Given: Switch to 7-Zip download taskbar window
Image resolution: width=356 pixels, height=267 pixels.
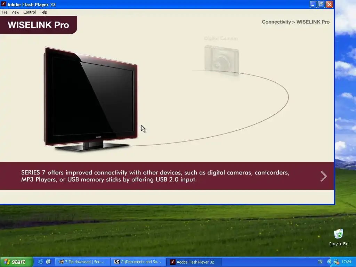Looking at the screenshot, I should click(82, 262).
